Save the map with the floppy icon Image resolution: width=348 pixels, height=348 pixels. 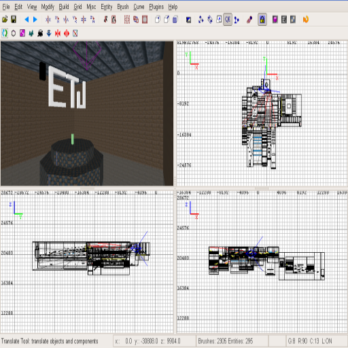point(14,20)
